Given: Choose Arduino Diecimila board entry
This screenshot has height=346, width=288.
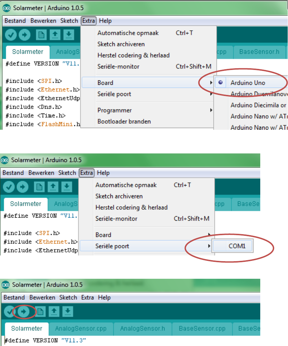Looking at the screenshot, I should click(x=258, y=105).
